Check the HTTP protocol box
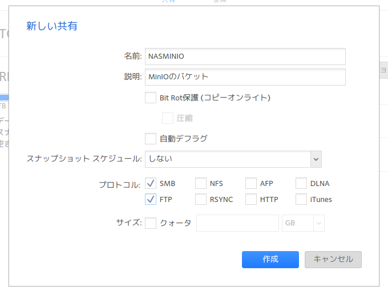Screen dimensions: 388x295 coord(251,199)
